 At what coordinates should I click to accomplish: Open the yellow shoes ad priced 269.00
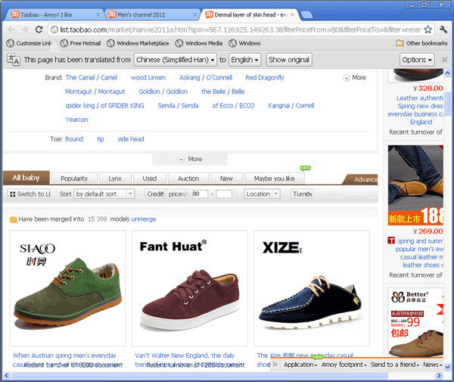click(x=415, y=185)
